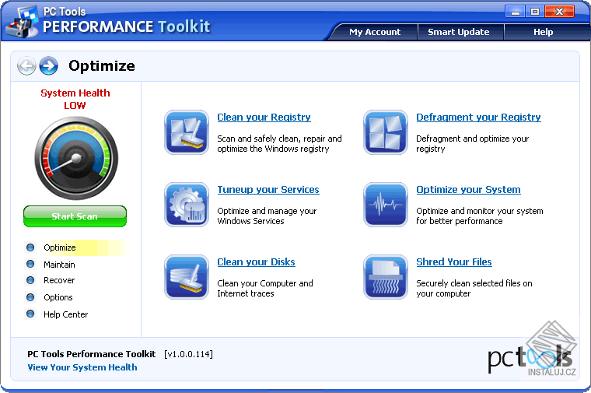The height and width of the screenshot is (393, 591).
Task: Open the Optimize your System pulse icon
Action: coord(385,205)
